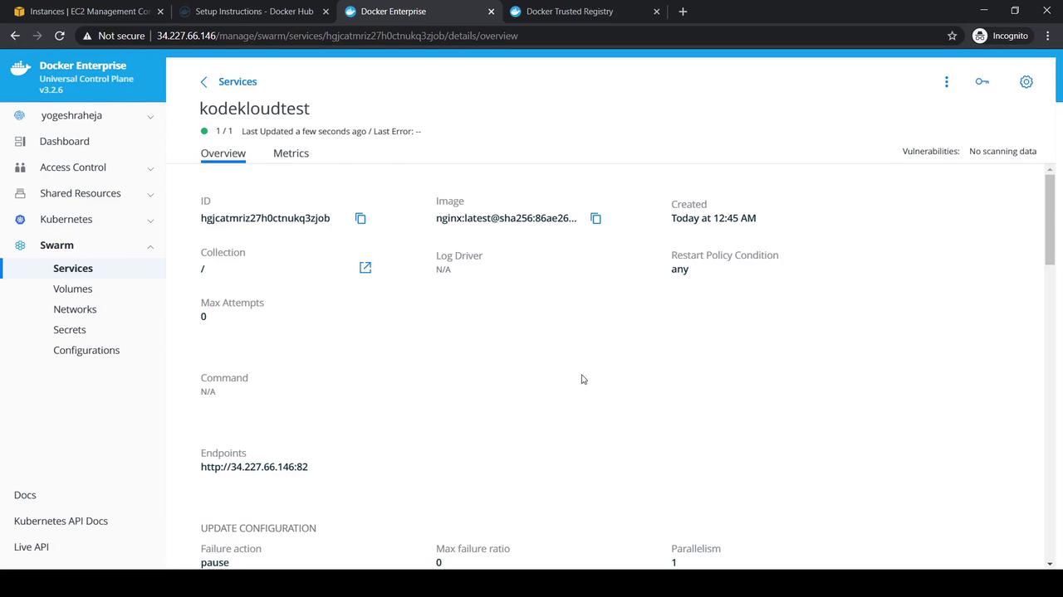Select Services in the Swarm submenu
The height and width of the screenshot is (597, 1063).
pyautogui.click(x=73, y=269)
